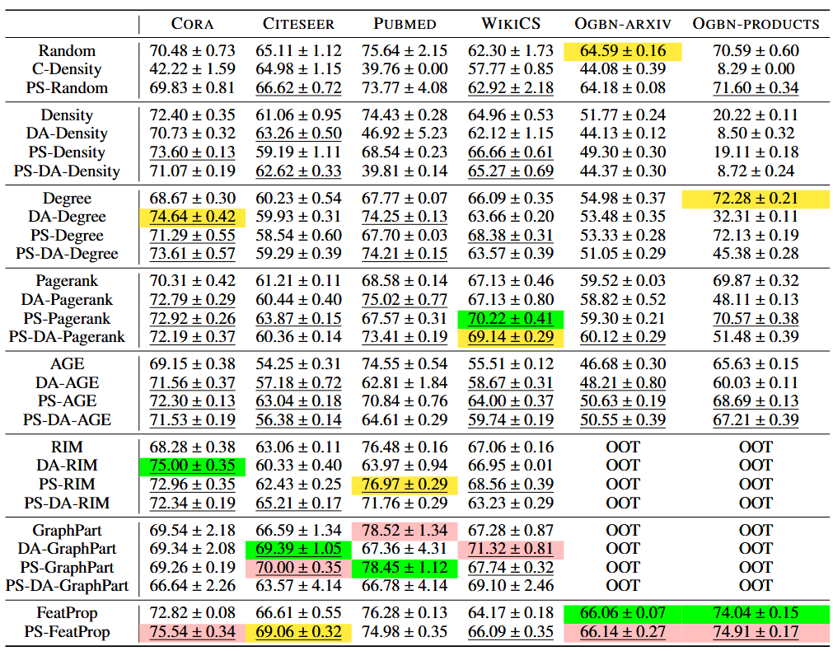Screen dimensions: 833x651
Task: Click green cell 75.00 ± 0.35
Action: point(192,466)
